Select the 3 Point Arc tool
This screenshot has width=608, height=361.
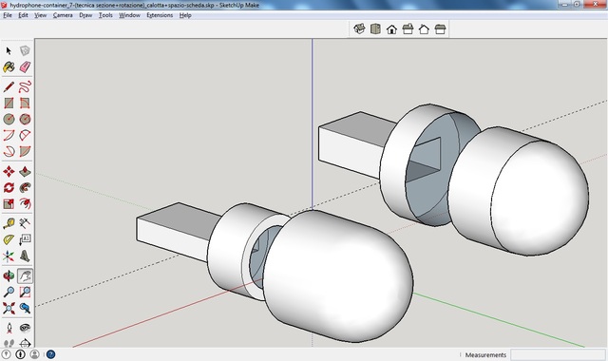9,151
